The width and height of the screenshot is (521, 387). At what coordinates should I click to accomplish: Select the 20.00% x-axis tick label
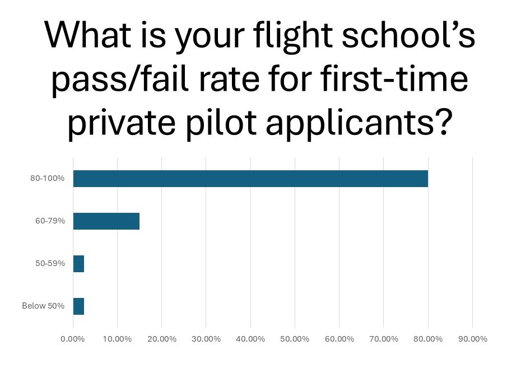click(x=161, y=339)
